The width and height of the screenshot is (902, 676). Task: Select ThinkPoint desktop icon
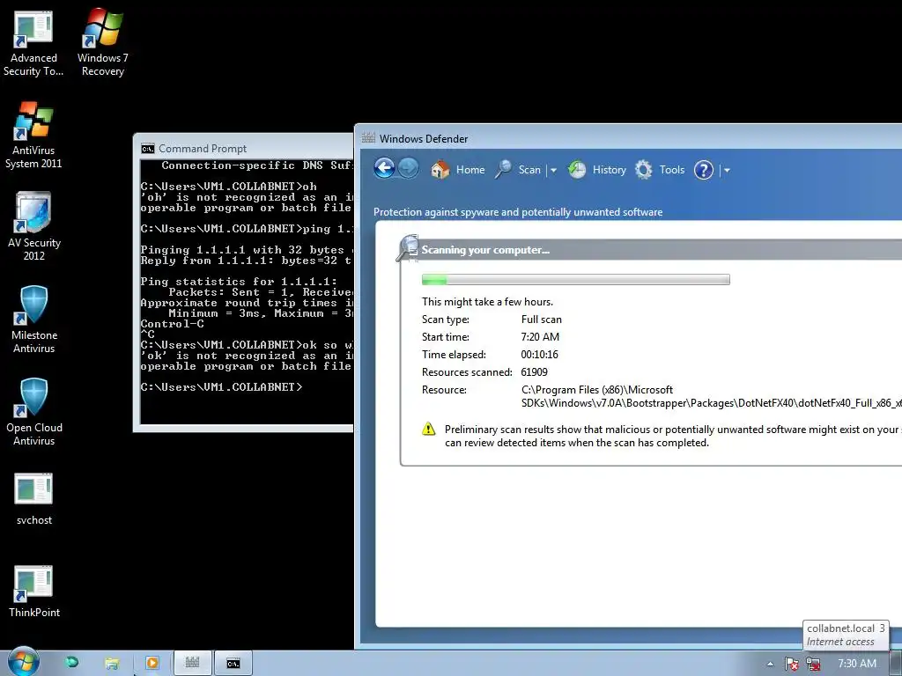coord(34,591)
